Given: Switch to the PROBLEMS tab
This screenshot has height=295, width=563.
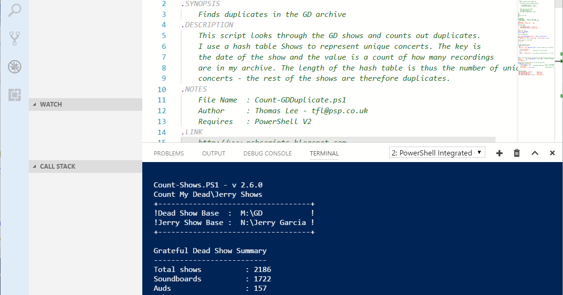Looking at the screenshot, I should click(x=168, y=153).
